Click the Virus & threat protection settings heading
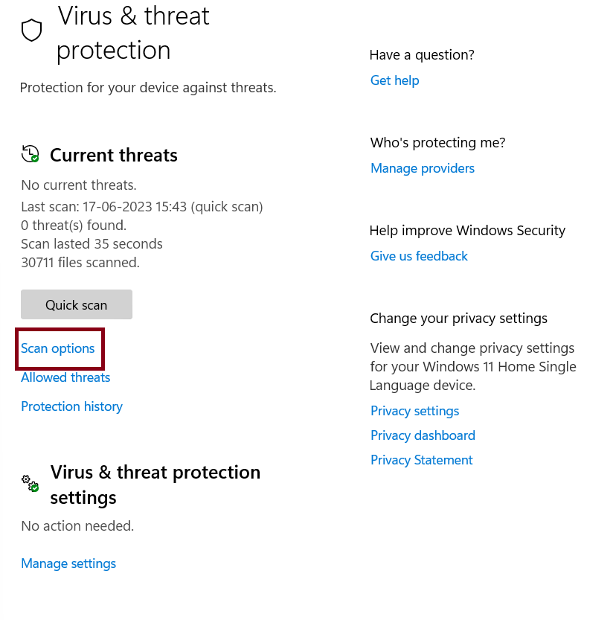This screenshot has width=616, height=620. pos(155,485)
